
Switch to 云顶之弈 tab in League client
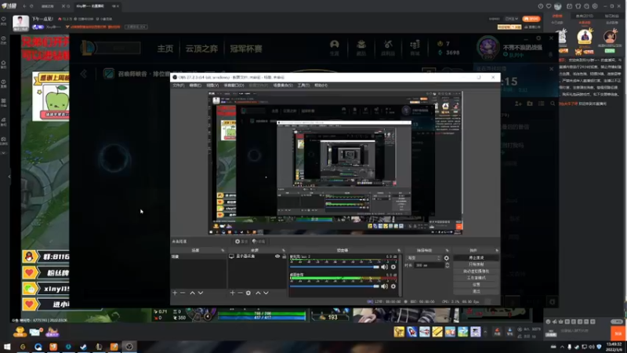[x=201, y=49]
